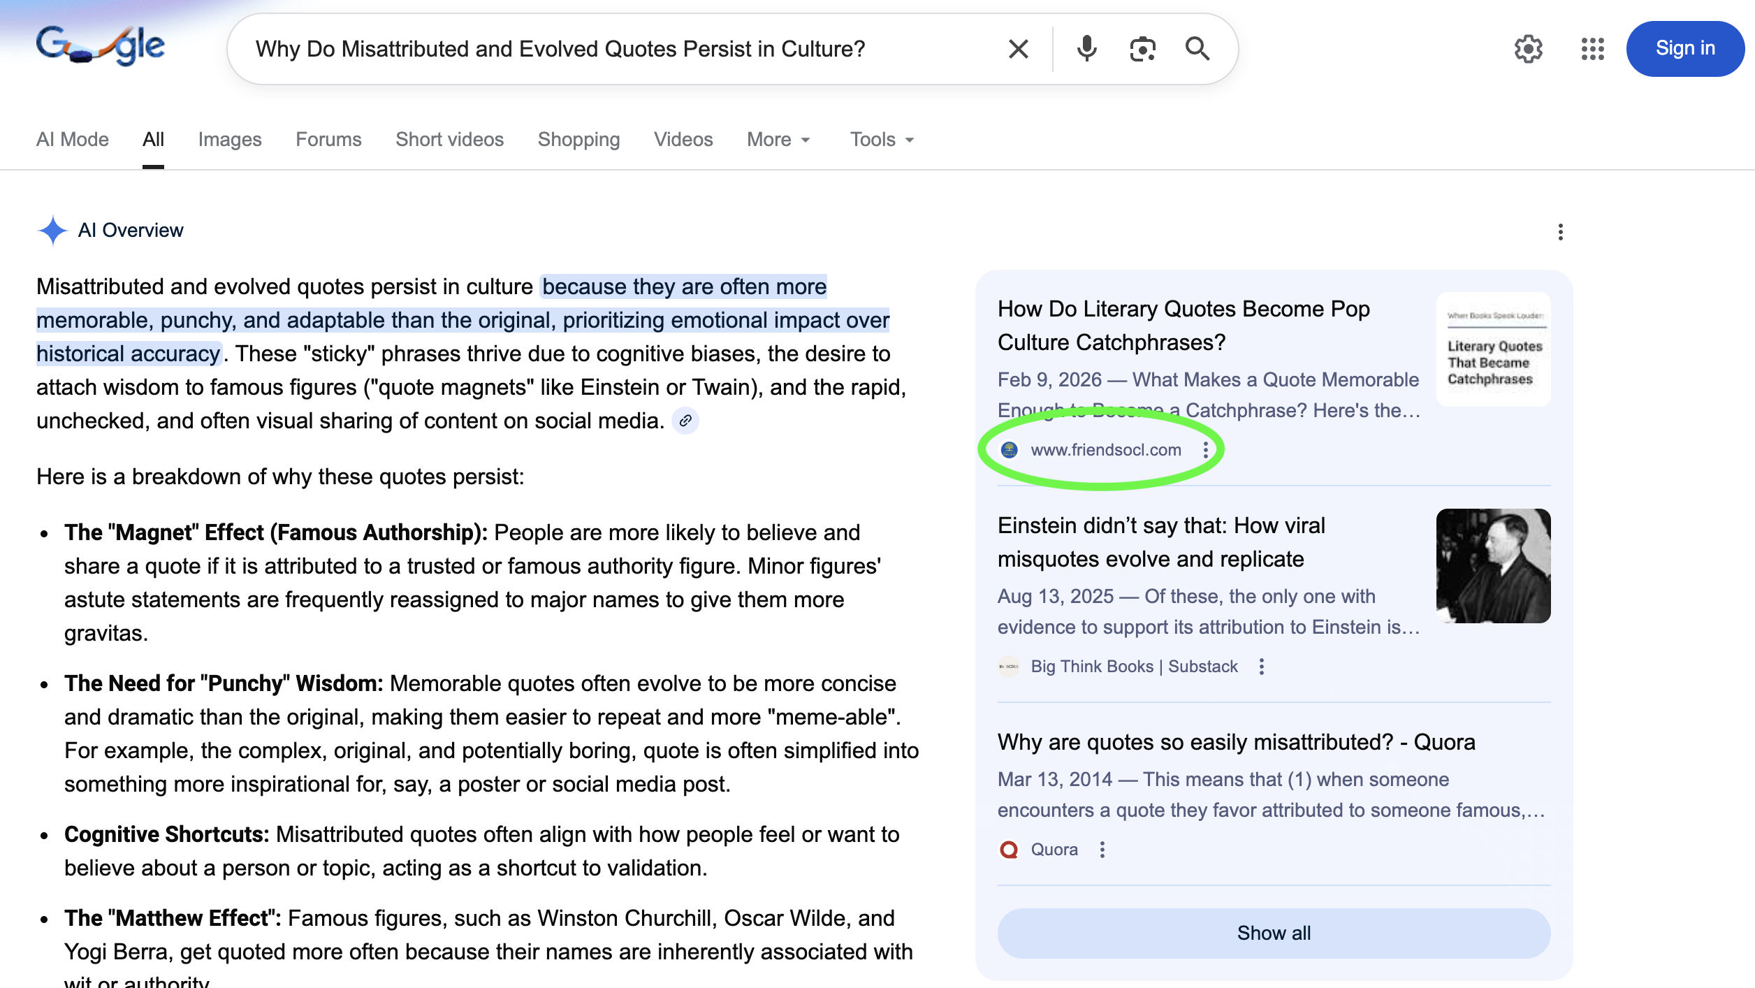Open the Forums tab
1755x988 pixels.
328,140
